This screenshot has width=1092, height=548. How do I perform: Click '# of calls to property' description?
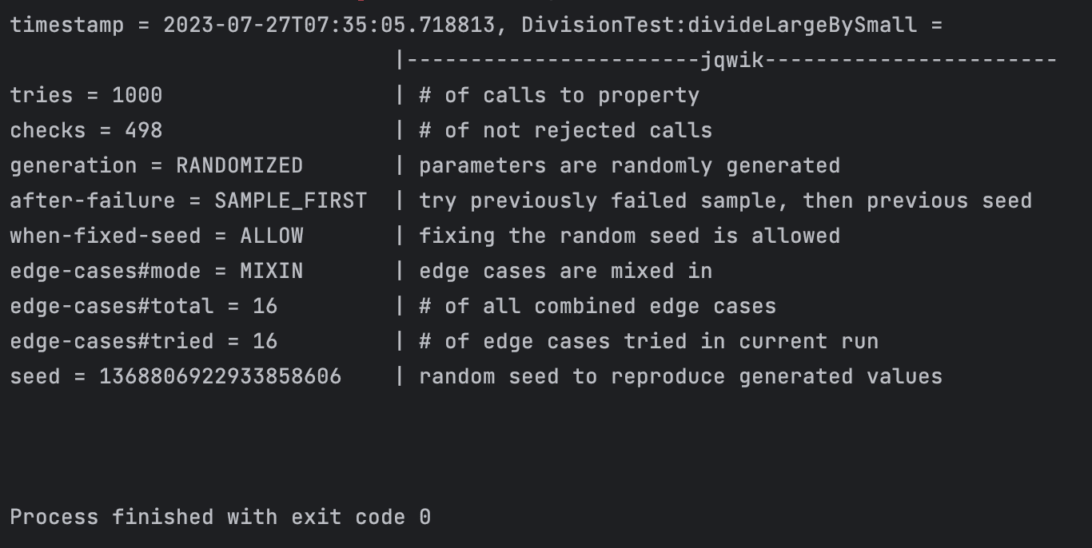click(x=560, y=95)
